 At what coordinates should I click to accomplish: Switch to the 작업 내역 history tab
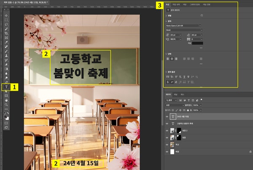pos(176,5)
